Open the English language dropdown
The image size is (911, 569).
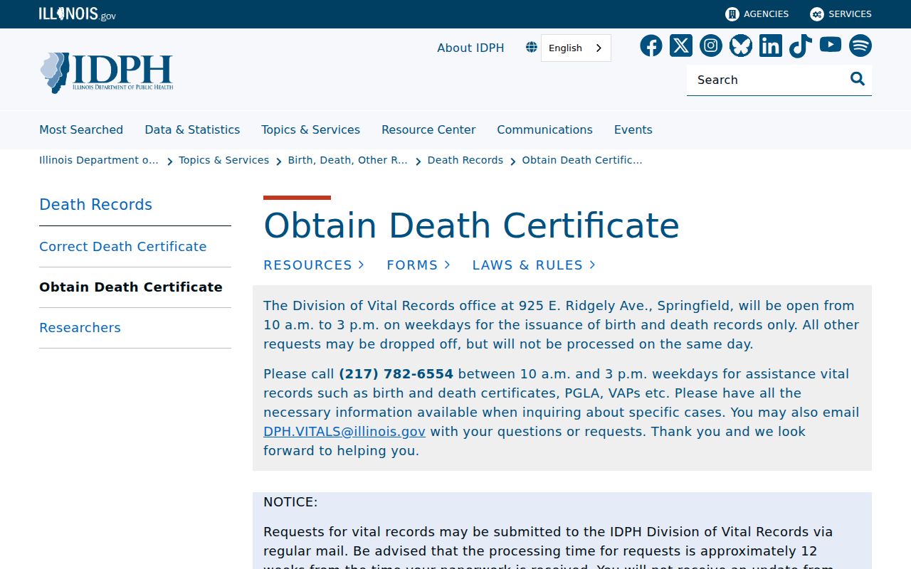click(x=576, y=48)
